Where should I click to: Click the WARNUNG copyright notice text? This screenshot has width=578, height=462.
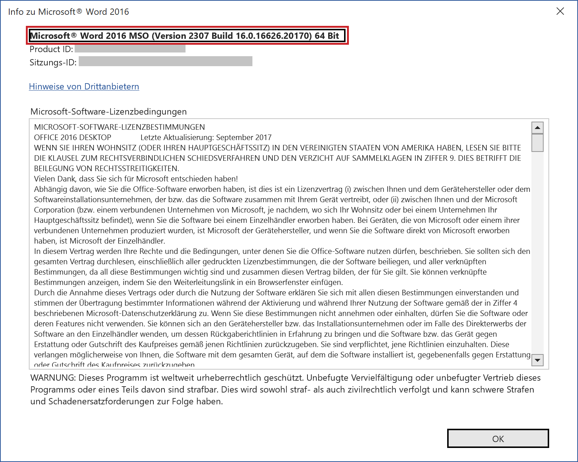pos(285,390)
